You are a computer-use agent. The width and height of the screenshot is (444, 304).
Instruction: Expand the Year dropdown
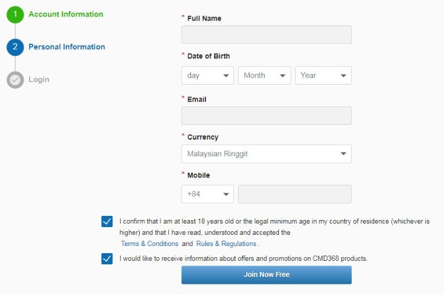323,75
